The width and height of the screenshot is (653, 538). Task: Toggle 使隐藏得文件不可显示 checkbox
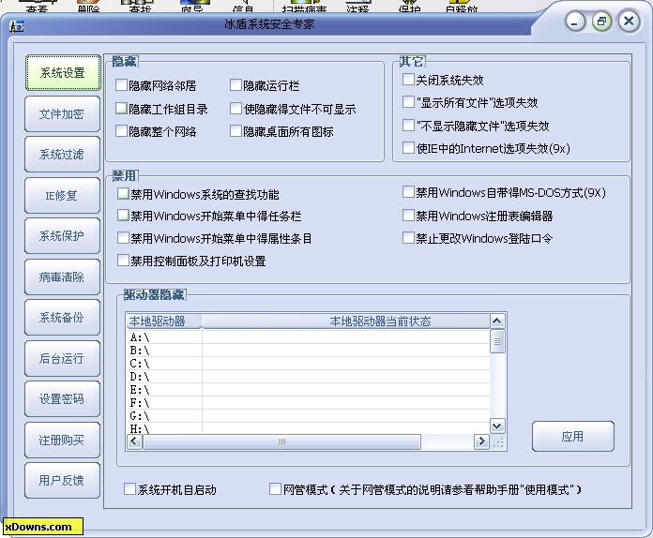[x=235, y=109]
